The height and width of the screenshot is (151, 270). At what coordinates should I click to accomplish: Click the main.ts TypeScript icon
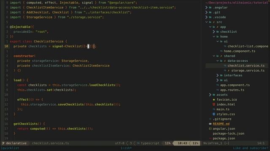point(214,109)
